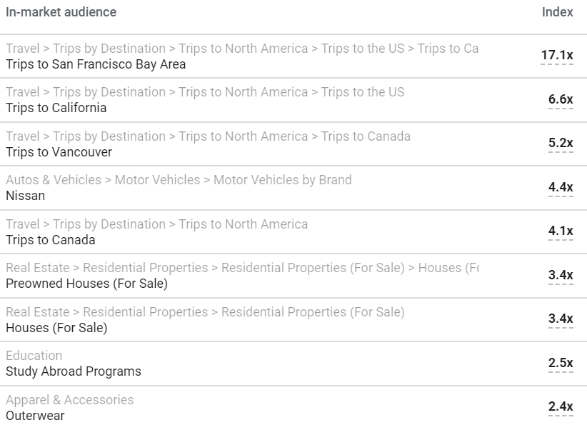Click the Houses (For Sale) audience

56,328
